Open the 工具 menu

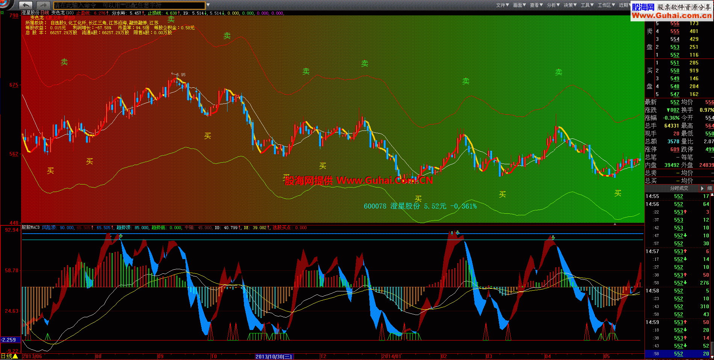587,5
